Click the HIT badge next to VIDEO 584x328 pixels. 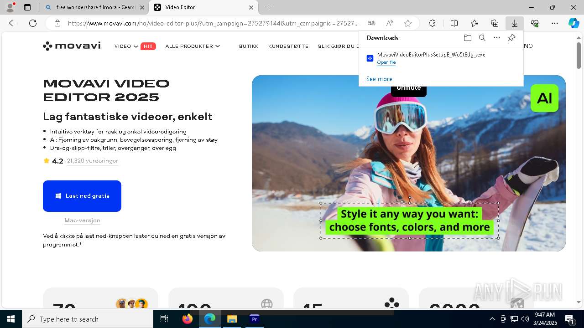tap(148, 46)
